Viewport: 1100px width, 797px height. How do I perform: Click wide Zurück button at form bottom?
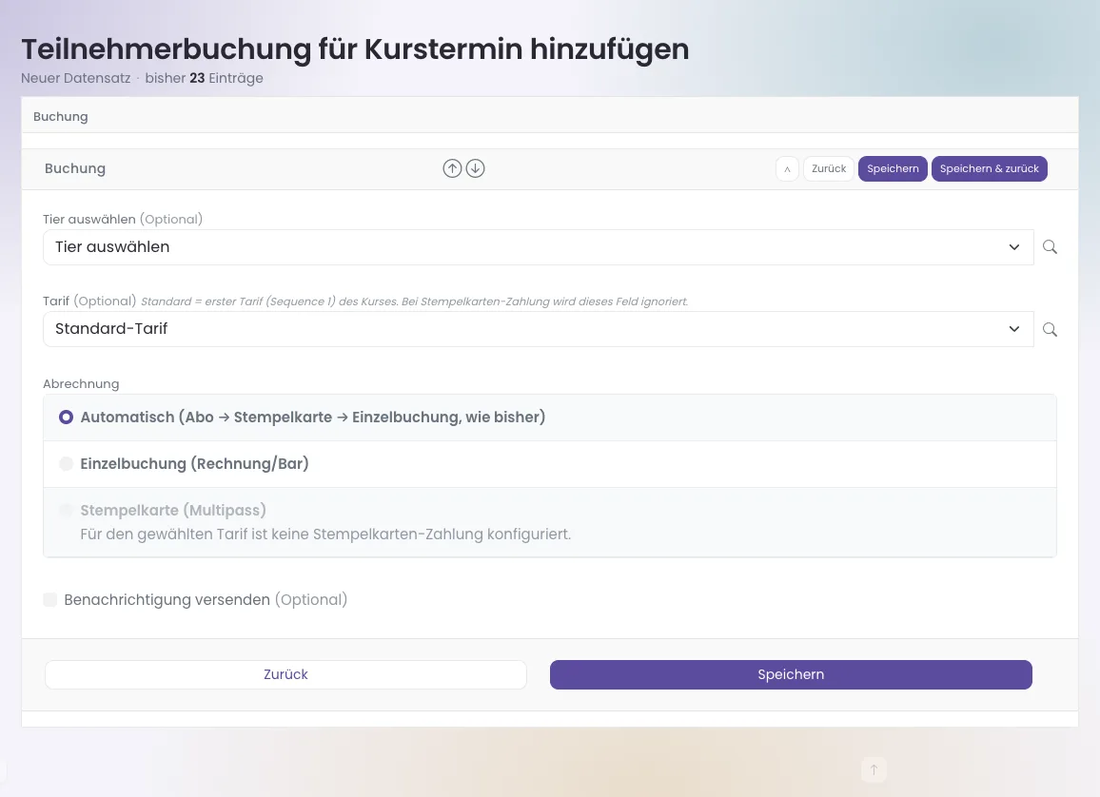(x=285, y=674)
